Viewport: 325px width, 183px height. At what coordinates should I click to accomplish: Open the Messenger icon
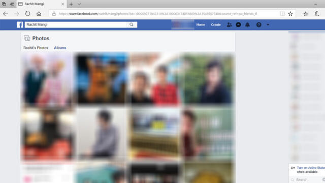pos(238,25)
